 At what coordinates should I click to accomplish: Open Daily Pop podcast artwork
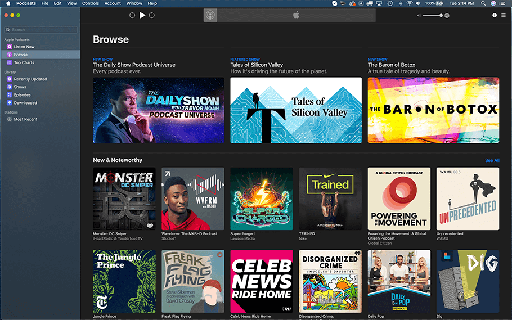tap(399, 281)
